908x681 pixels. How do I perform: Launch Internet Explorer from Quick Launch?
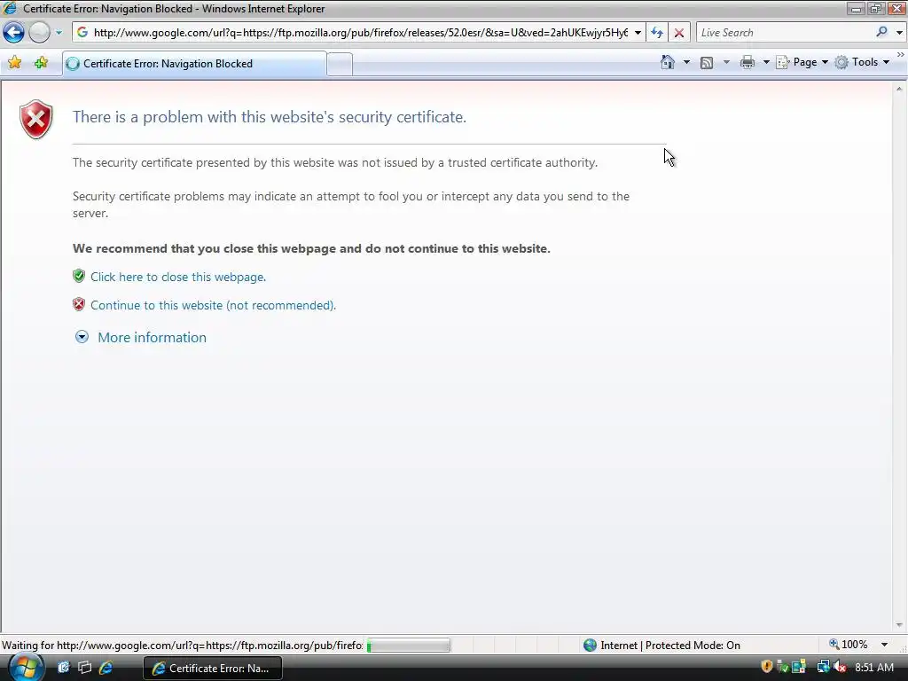(106, 668)
